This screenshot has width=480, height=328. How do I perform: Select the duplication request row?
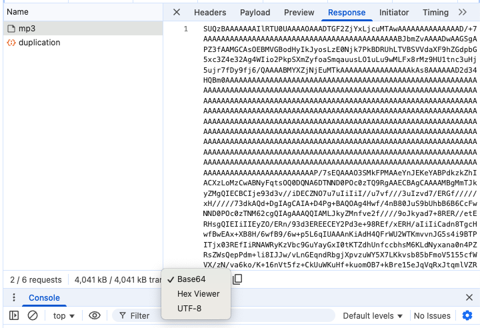coord(39,43)
